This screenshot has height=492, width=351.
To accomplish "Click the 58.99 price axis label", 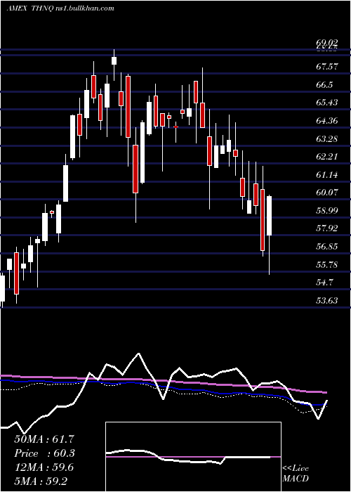I will tap(326, 211).
